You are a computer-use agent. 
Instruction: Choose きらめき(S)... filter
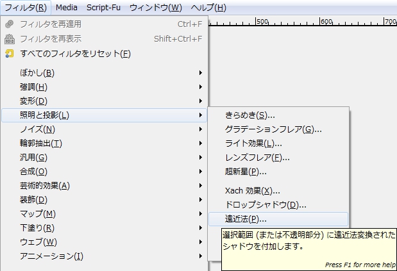coord(278,115)
